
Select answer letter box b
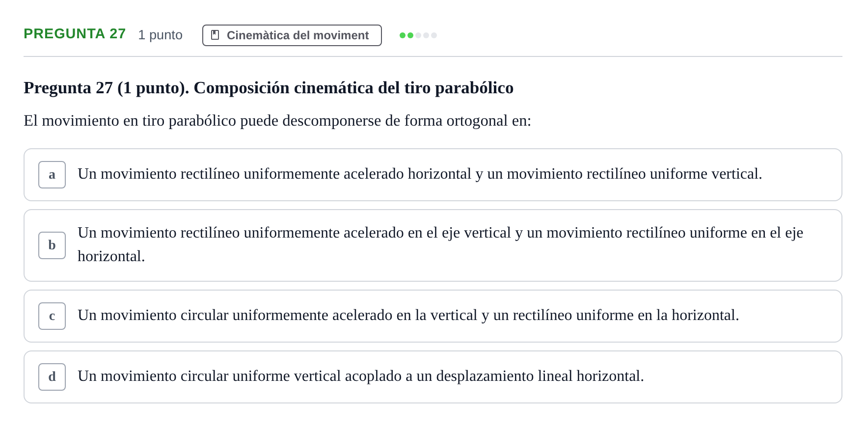coord(52,245)
